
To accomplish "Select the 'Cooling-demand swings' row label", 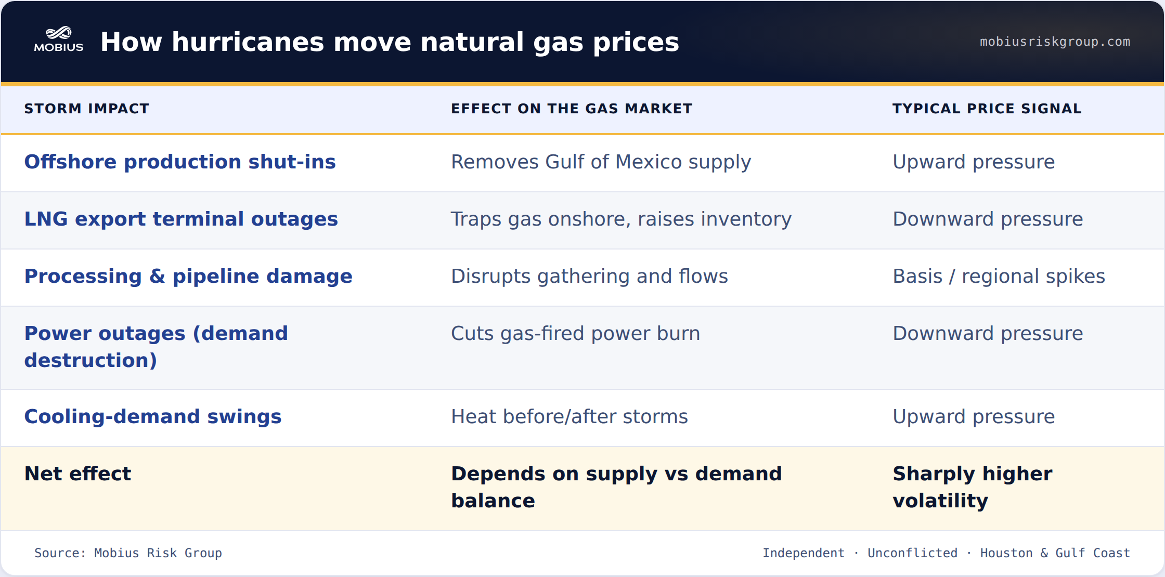I will (x=153, y=416).
